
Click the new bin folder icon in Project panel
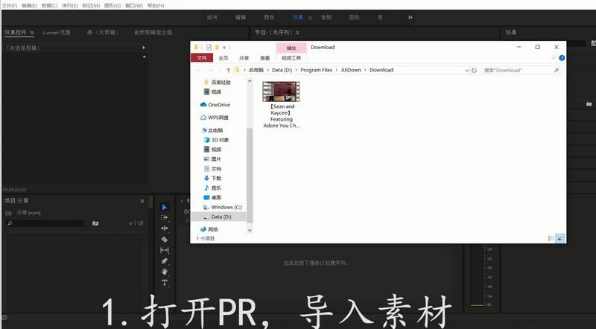tap(95, 223)
